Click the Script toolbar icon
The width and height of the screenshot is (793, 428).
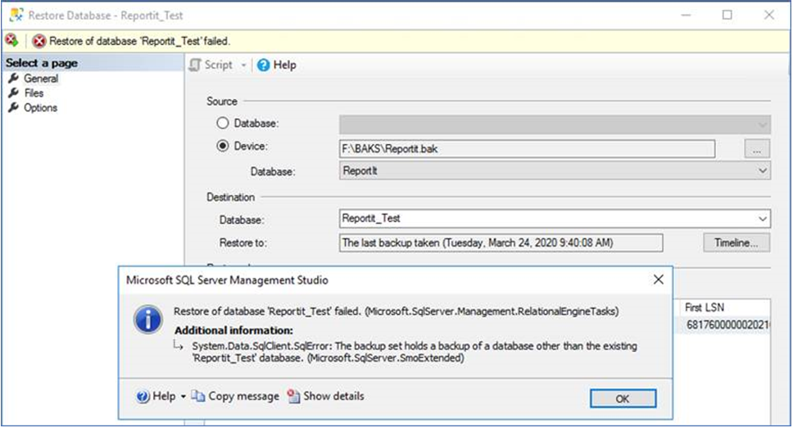click(x=195, y=65)
